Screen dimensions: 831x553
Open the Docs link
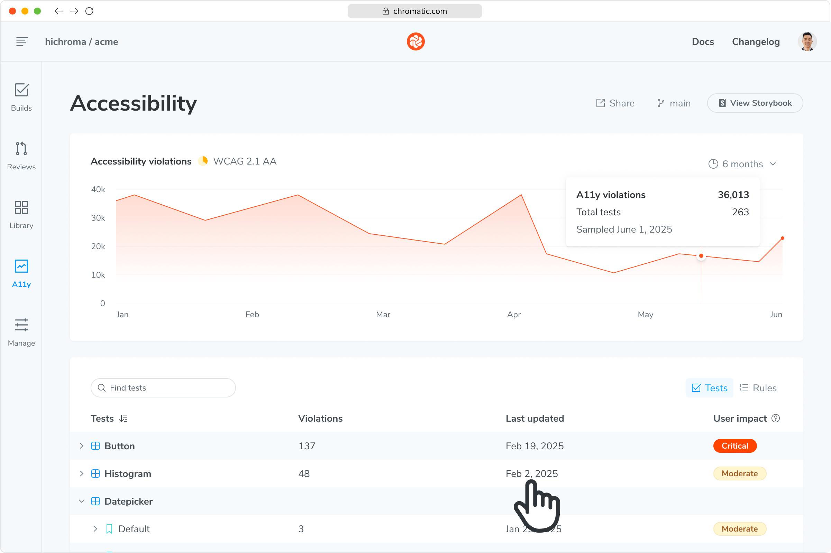pyautogui.click(x=703, y=41)
